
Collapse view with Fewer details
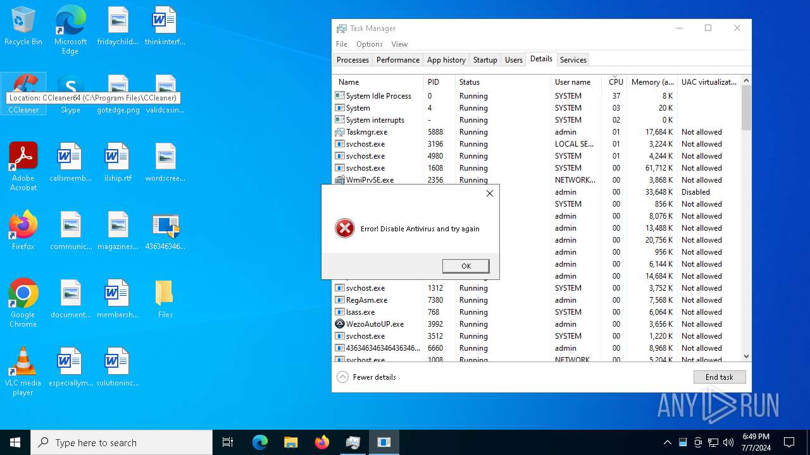click(x=367, y=377)
